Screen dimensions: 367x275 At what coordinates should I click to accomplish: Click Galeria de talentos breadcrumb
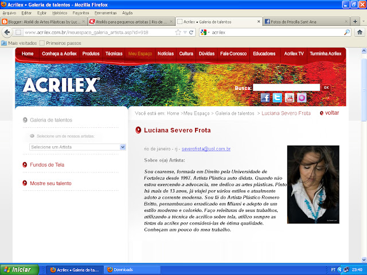(x=235, y=113)
